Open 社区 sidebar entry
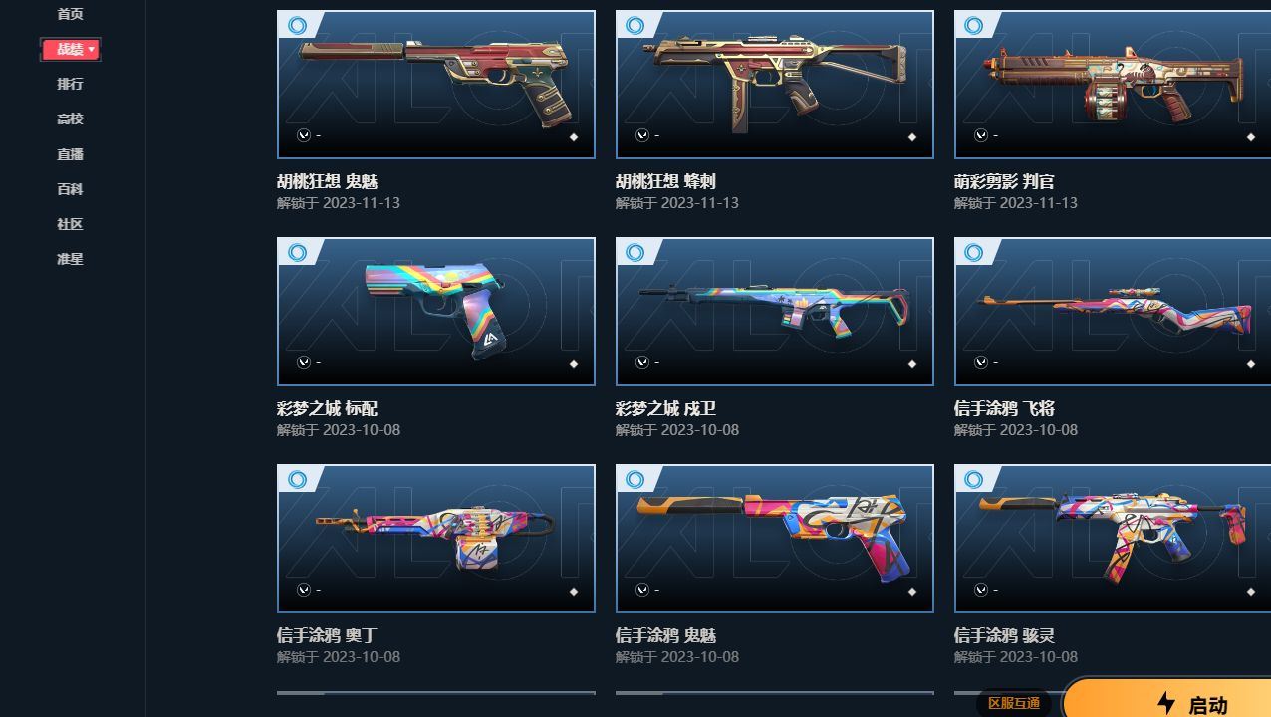 [70, 224]
